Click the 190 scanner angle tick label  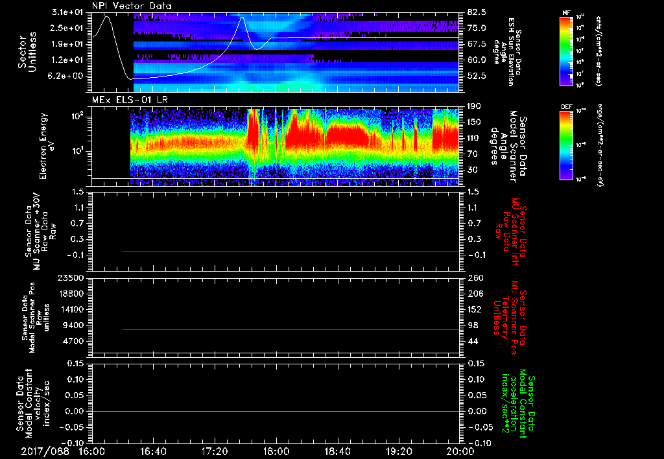coord(475,106)
